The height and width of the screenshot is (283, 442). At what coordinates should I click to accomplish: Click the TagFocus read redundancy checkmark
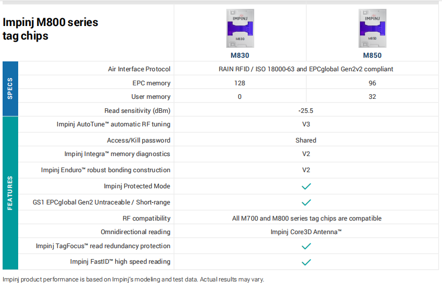306,246
